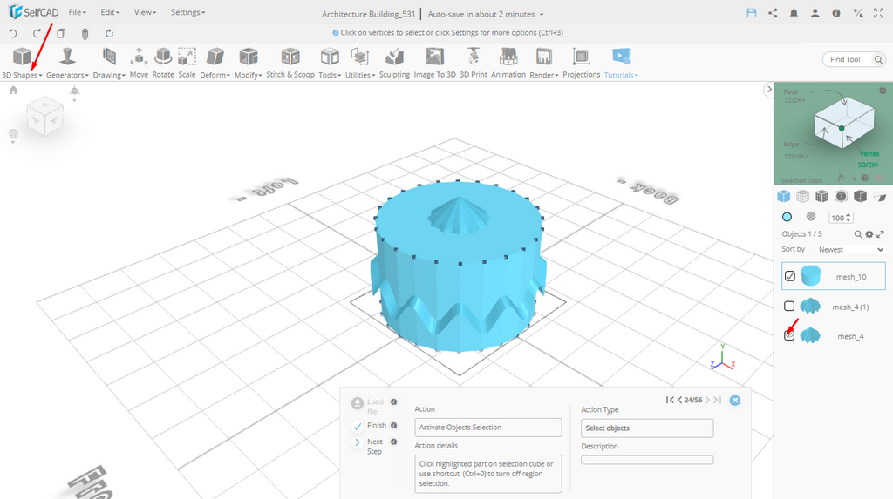
Task: Expand the Deform tools dropdown
Action: coord(215,63)
